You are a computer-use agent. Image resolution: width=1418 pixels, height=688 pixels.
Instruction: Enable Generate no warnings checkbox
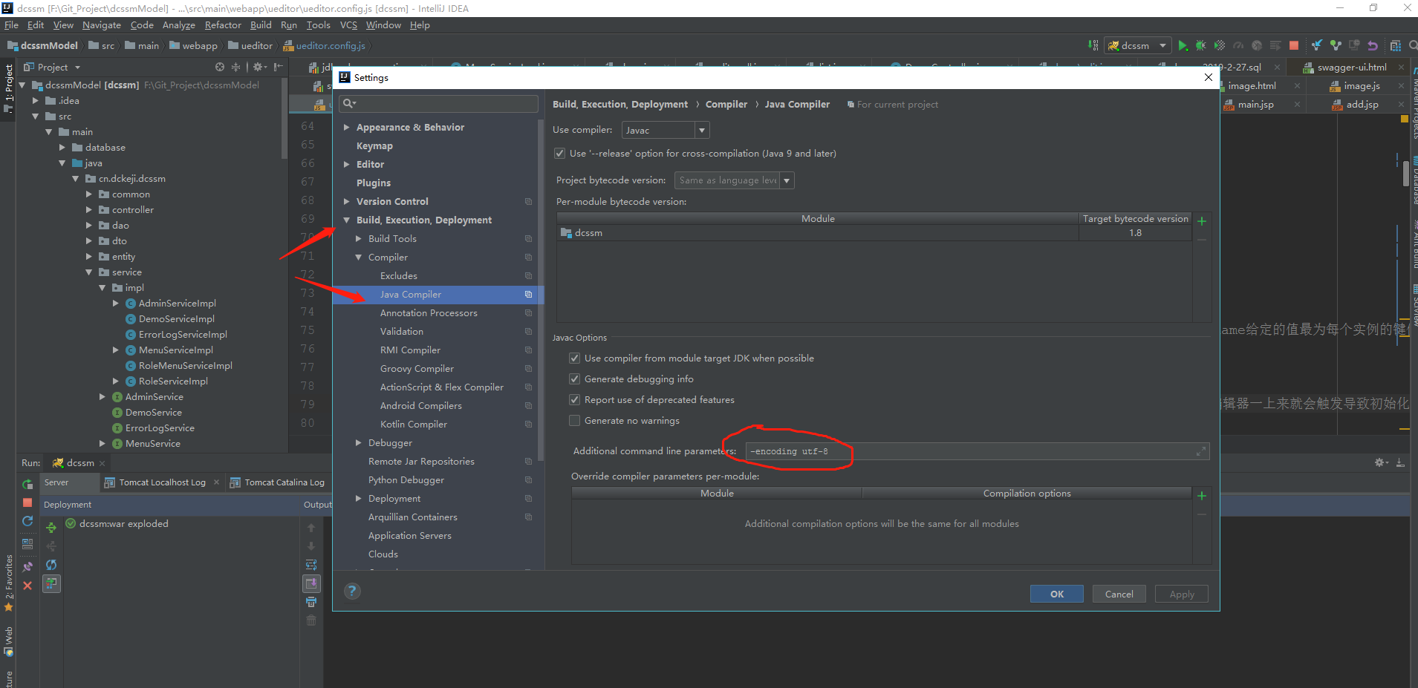click(x=574, y=421)
